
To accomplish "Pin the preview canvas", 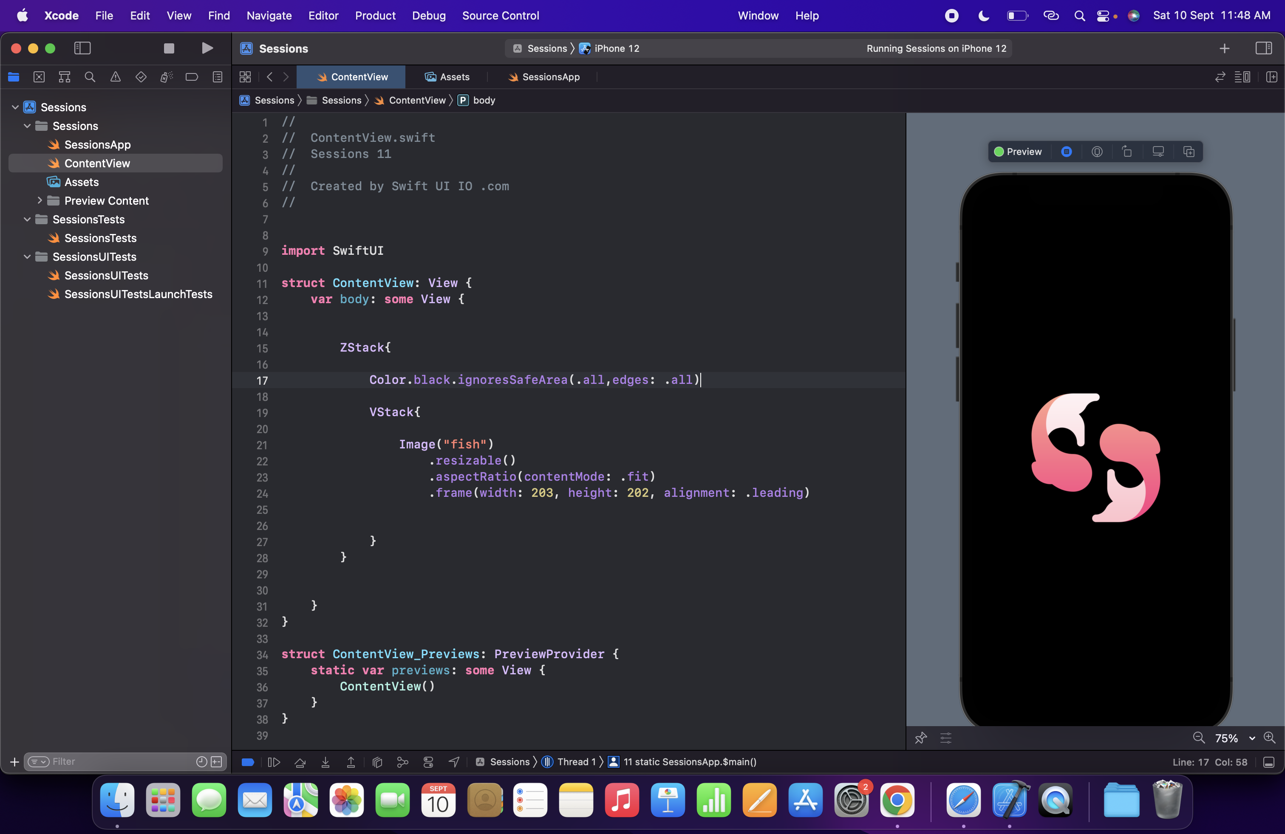I will click(921, 738).
